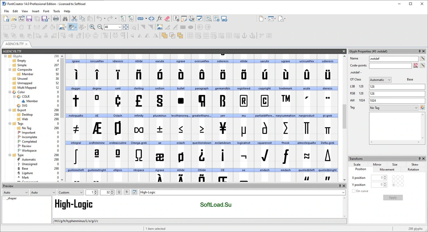Click the pencil icon beside the Name field
Screen dimensions: 428x232
tap(423, 59)
